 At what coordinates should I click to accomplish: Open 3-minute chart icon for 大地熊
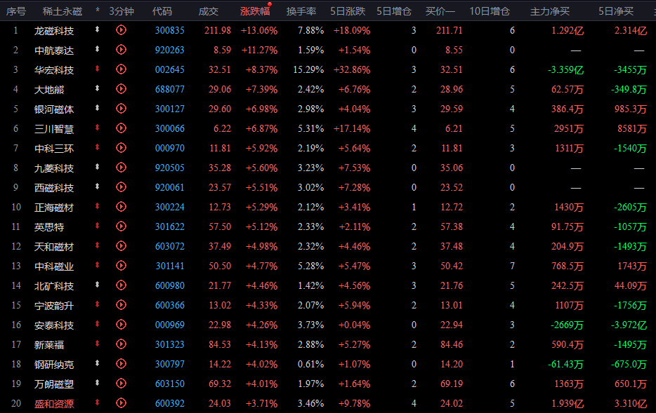(121, 89)
